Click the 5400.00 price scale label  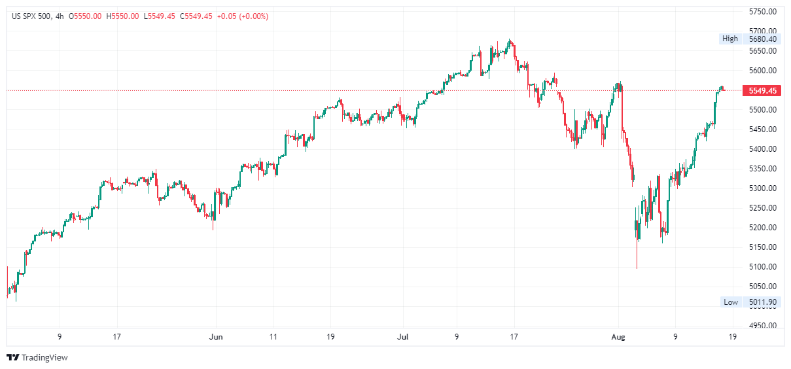(x=763, y=149)
